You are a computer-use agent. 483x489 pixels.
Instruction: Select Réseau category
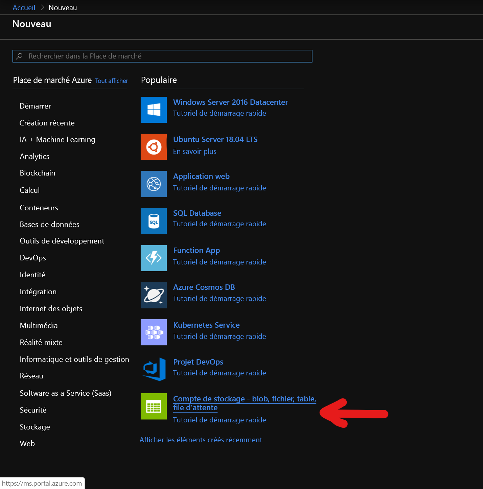pos(31,376)
